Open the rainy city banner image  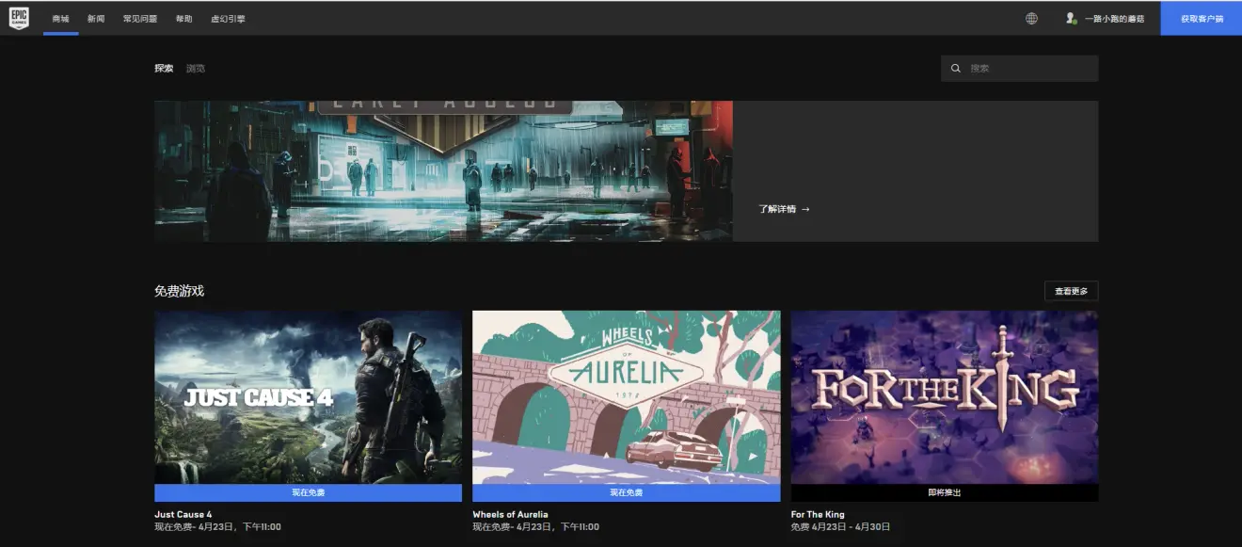coord(443,171)
